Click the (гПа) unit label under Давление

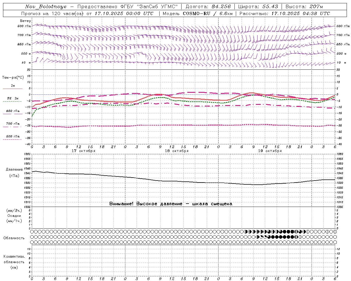coord(14,176)
